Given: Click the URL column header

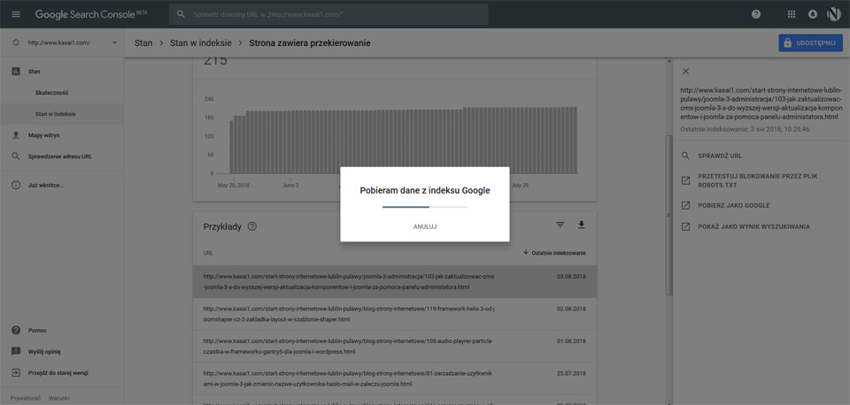Looking at the screenshot, I should click(x=207, y=253).
